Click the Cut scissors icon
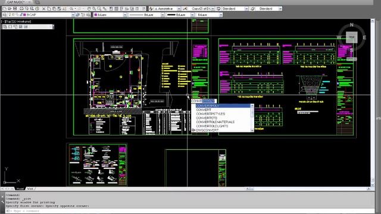 (x=44, y=8)
